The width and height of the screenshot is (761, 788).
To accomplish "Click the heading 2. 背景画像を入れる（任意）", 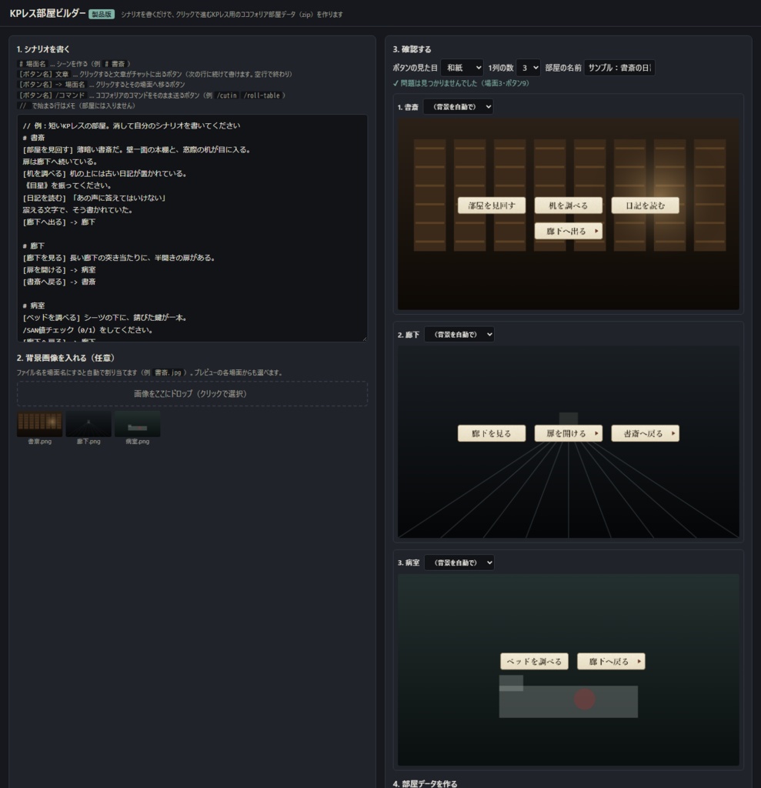I will (66, 358).
